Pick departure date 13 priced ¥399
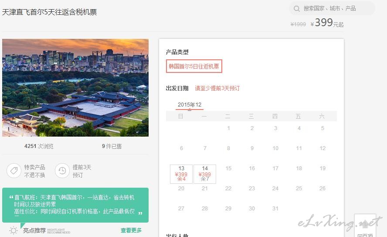Viewport: 387px width, 237px height. click(x=181, y=174)
